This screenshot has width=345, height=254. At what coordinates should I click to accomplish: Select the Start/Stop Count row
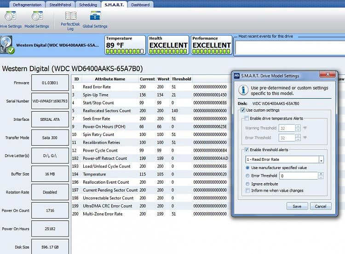tap(151, 102)
